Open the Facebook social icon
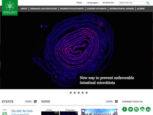 pyautogui.click(x=125, y=109)
